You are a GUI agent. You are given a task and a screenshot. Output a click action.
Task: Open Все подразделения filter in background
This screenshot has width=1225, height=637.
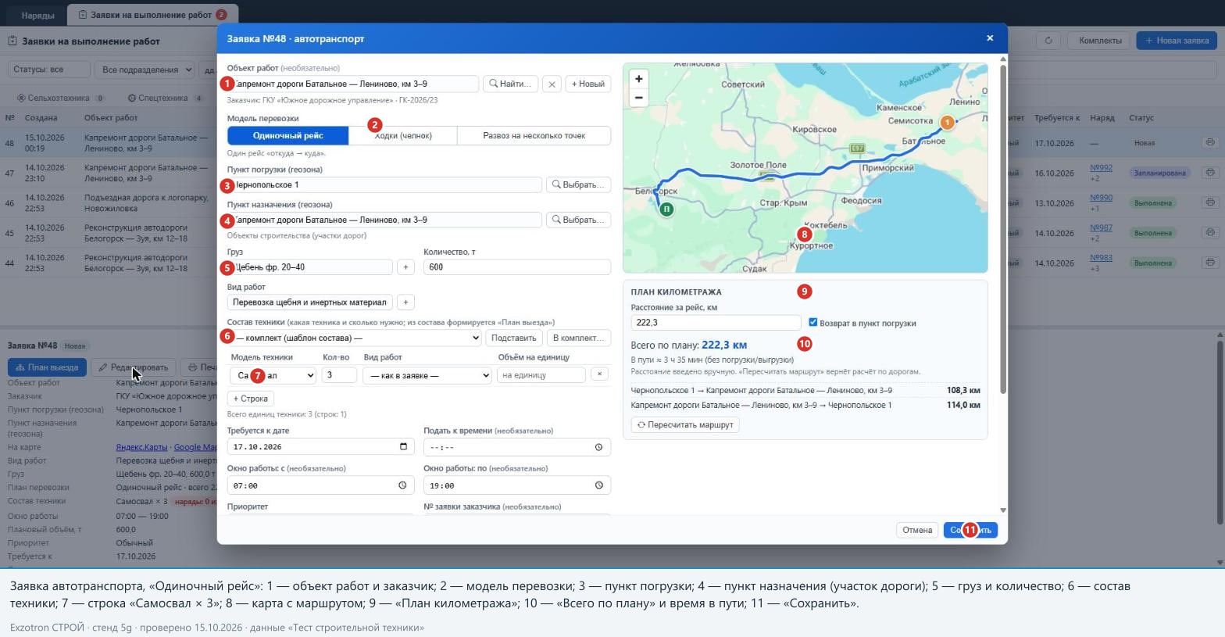pyautogui.click(x=145, y=70)
